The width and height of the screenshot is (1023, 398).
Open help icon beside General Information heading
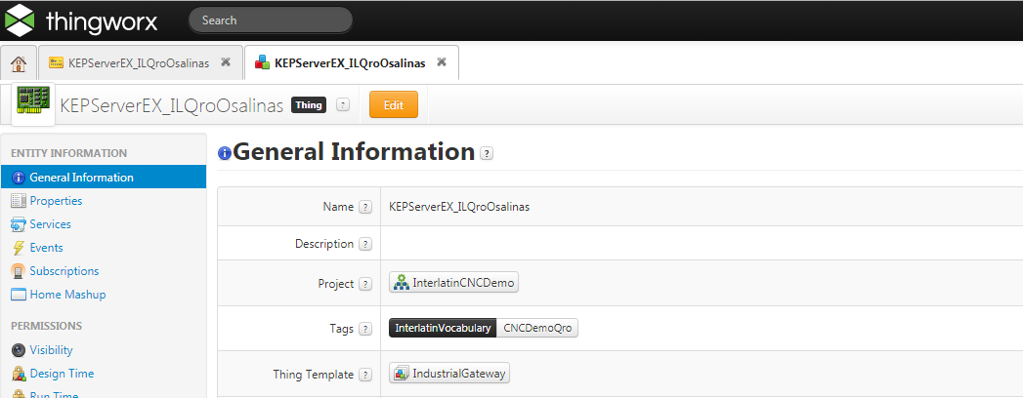[487, 153]
